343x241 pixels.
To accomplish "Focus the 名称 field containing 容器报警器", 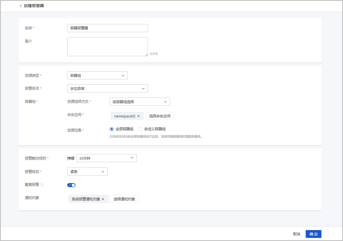I will pos(107,28).
